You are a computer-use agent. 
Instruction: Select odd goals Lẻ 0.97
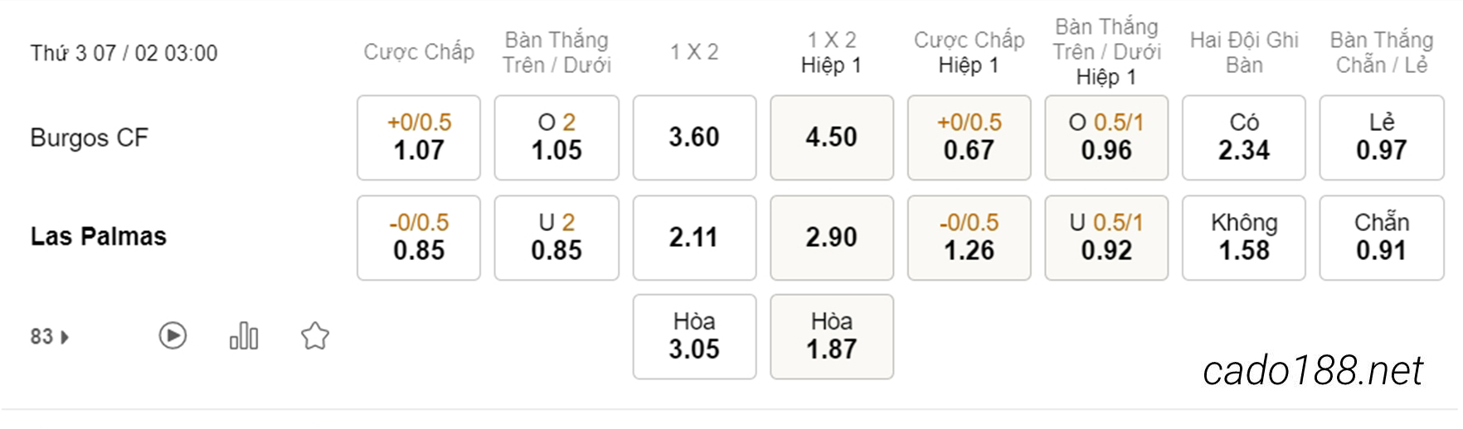click(x=1382, y=137)
